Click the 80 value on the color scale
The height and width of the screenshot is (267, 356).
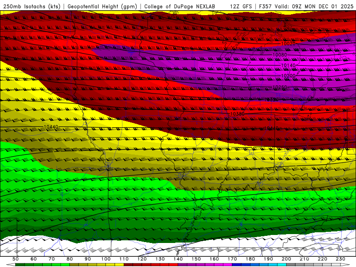[69, 259]
